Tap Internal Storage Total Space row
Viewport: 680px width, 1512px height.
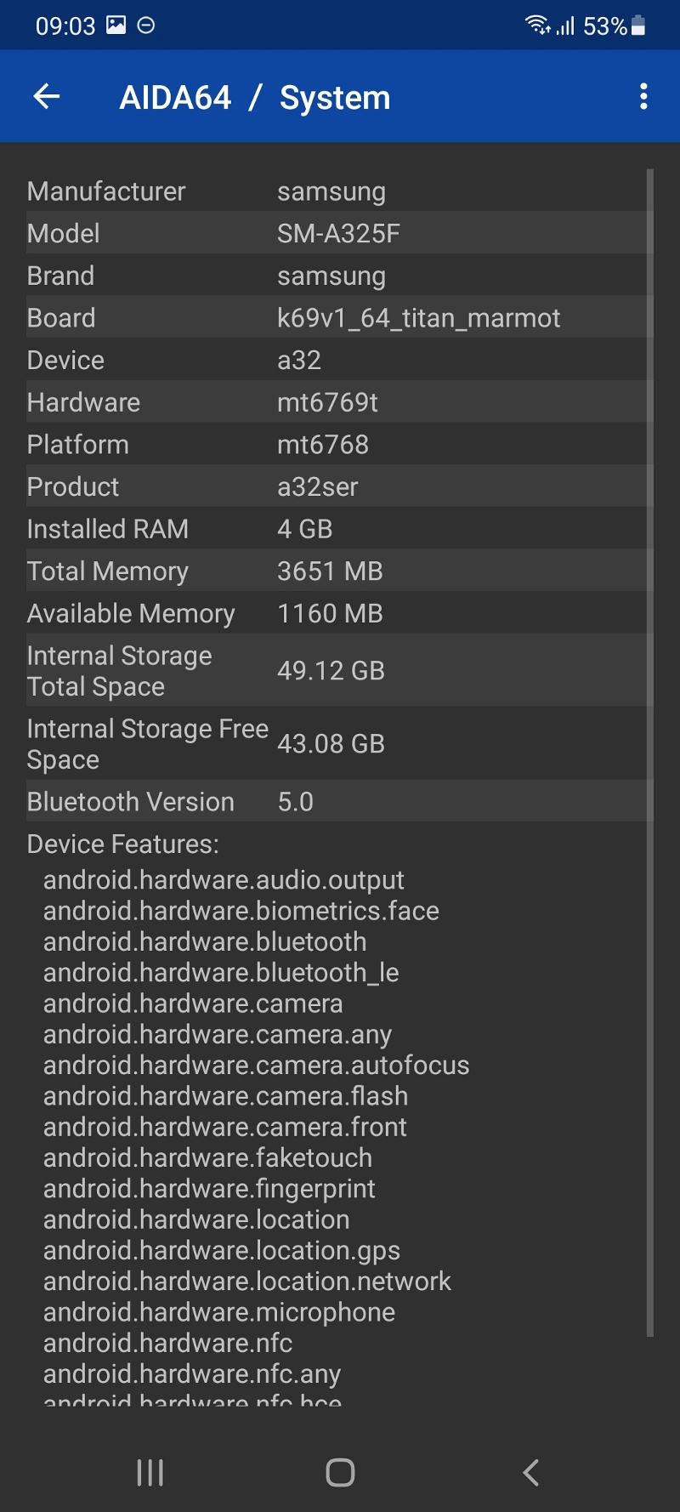pos(337,670)
